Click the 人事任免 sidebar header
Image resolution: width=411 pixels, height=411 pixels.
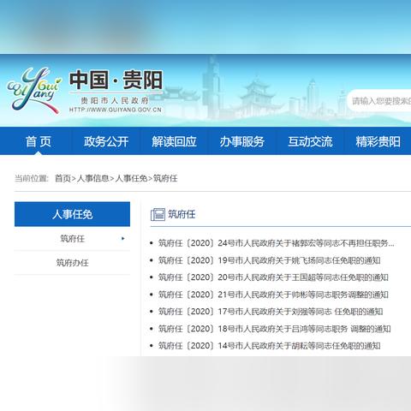72,214
